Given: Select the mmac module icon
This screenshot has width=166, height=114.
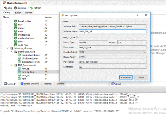Looking at the screenshot, I should (x=15, y=28).
